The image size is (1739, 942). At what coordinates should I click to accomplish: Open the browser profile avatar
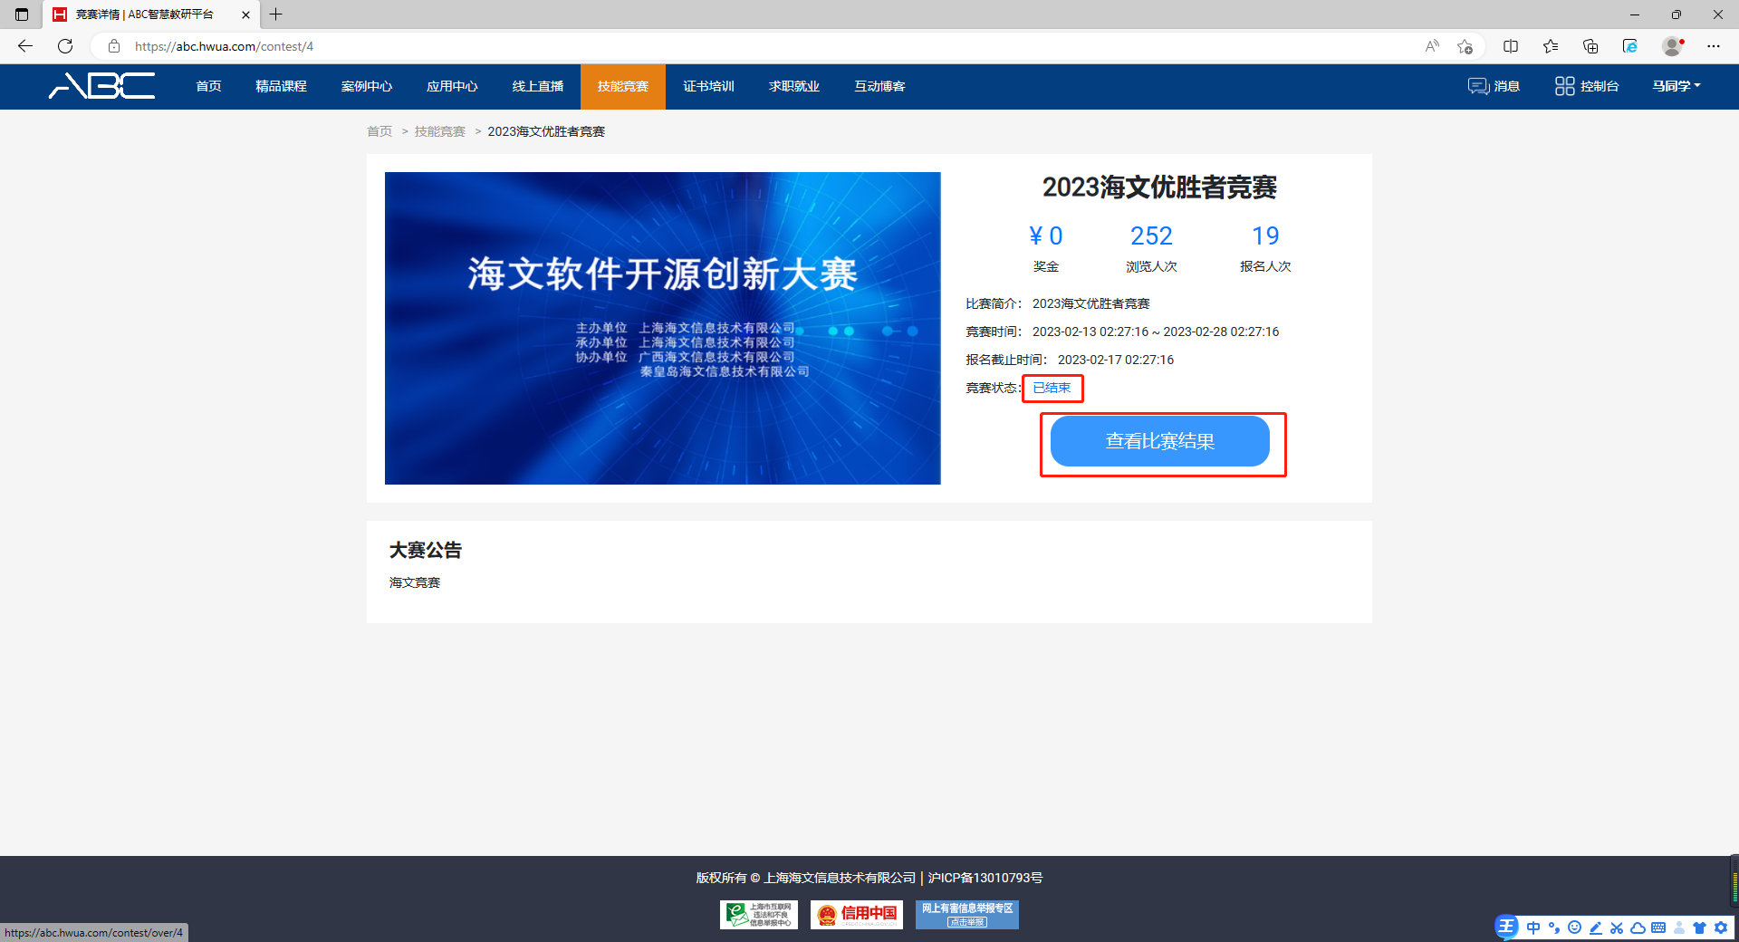1673,46
